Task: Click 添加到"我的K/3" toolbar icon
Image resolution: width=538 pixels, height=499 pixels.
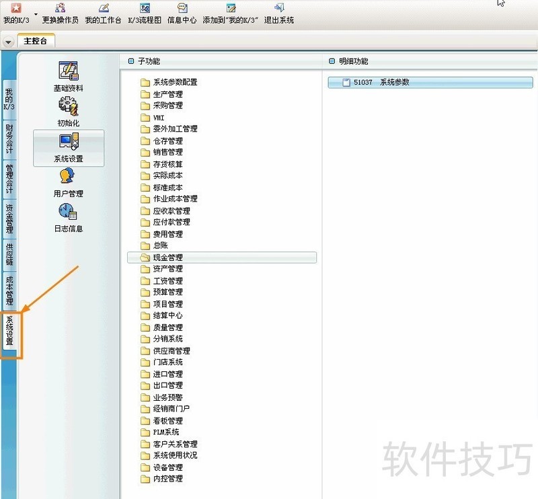Action: [x=231, y=8]
